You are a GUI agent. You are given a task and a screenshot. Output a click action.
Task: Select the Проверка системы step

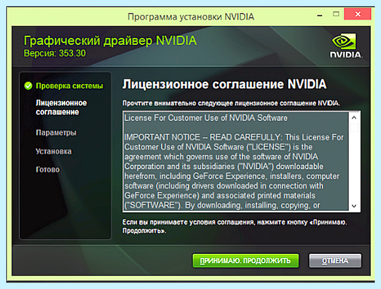click(x=69, y=86)
